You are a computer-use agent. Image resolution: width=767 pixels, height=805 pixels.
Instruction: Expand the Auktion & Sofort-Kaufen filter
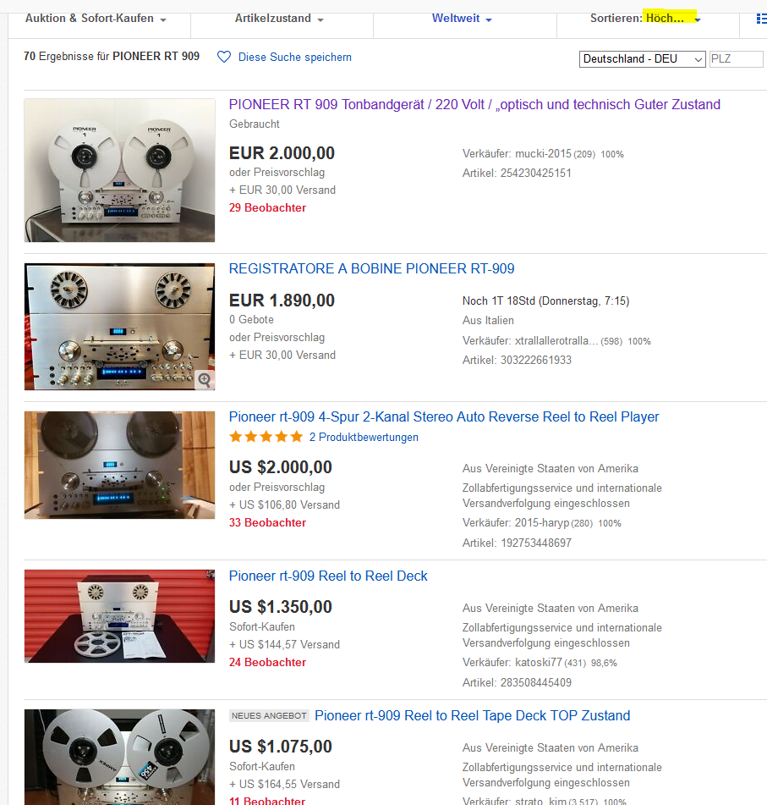coord(96,19)
